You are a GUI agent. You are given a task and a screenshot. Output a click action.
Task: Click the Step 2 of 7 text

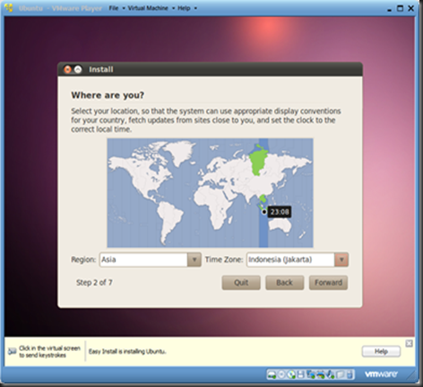[94, 283]
